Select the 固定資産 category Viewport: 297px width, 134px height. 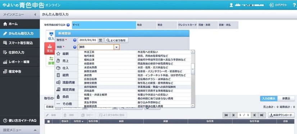(66, 89)
